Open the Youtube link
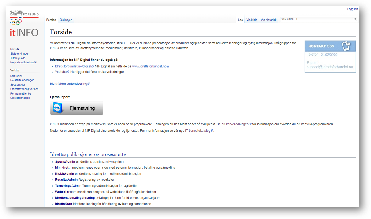This screenshot has height=219, width=371. [x=62, y=72]
